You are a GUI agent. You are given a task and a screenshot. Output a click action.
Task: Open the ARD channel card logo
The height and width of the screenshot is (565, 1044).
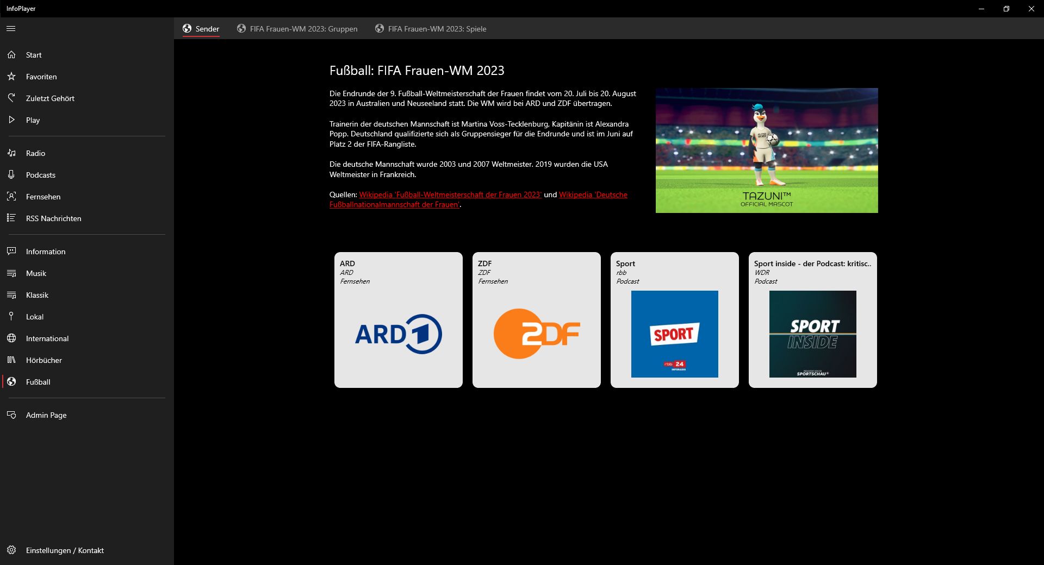click(x=399, y=334)
